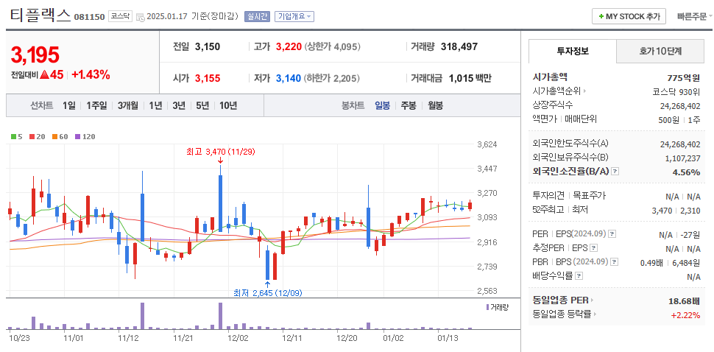
Task: Click the 시가총액순위 link
Action: tap(556, 91)
